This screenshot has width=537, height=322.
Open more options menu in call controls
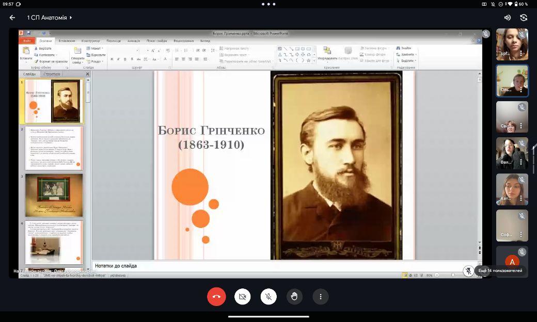tap(321, 297)
